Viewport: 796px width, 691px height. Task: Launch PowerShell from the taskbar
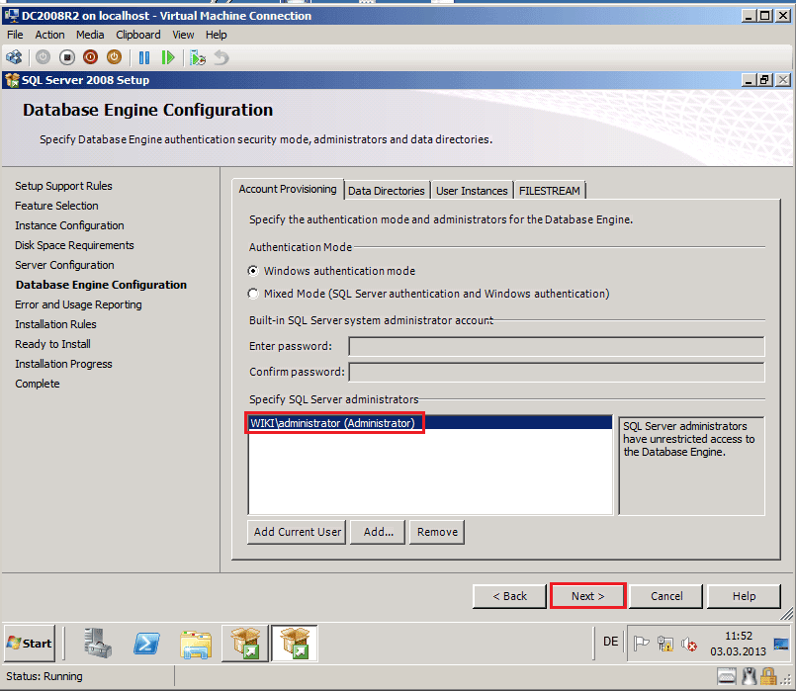click(x=146, y=644)
